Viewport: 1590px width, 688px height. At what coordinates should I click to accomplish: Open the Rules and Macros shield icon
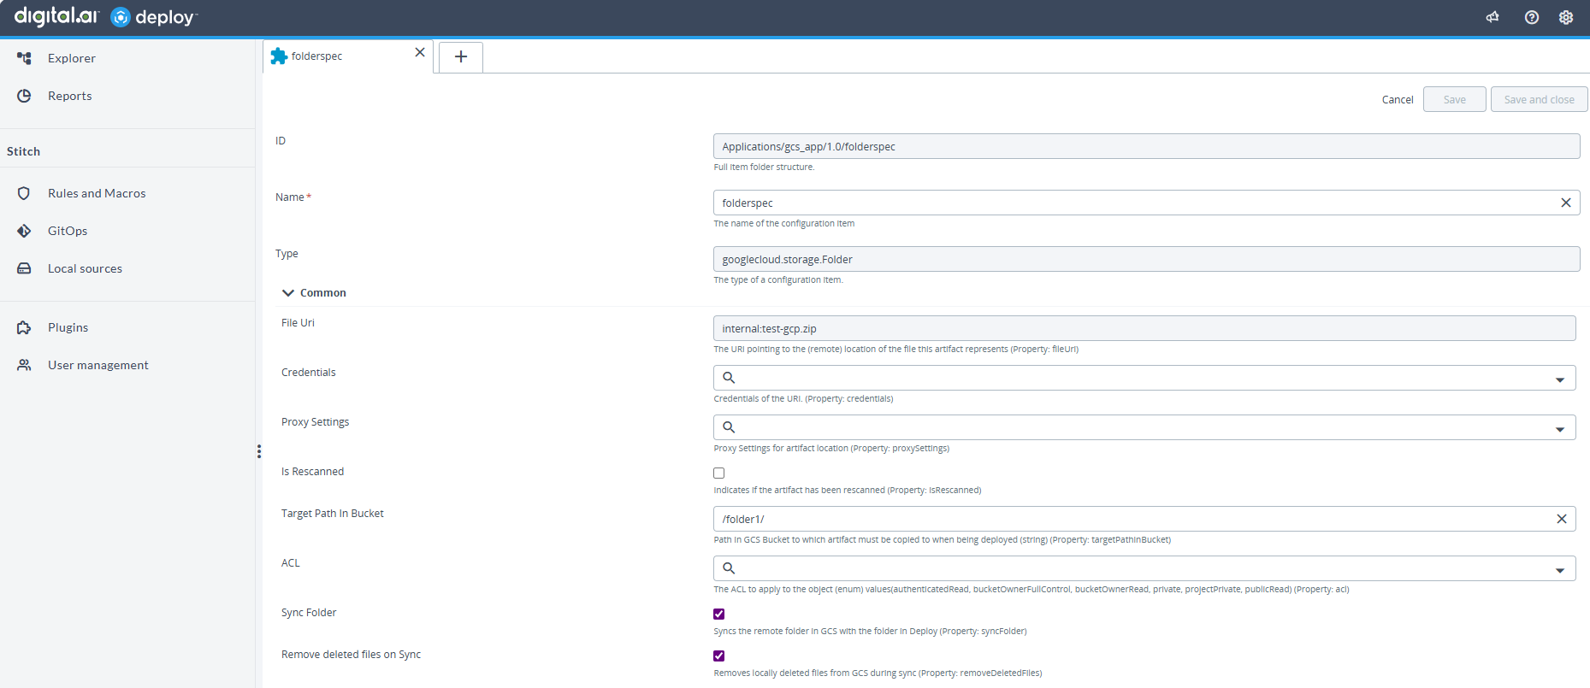(24, 193)
